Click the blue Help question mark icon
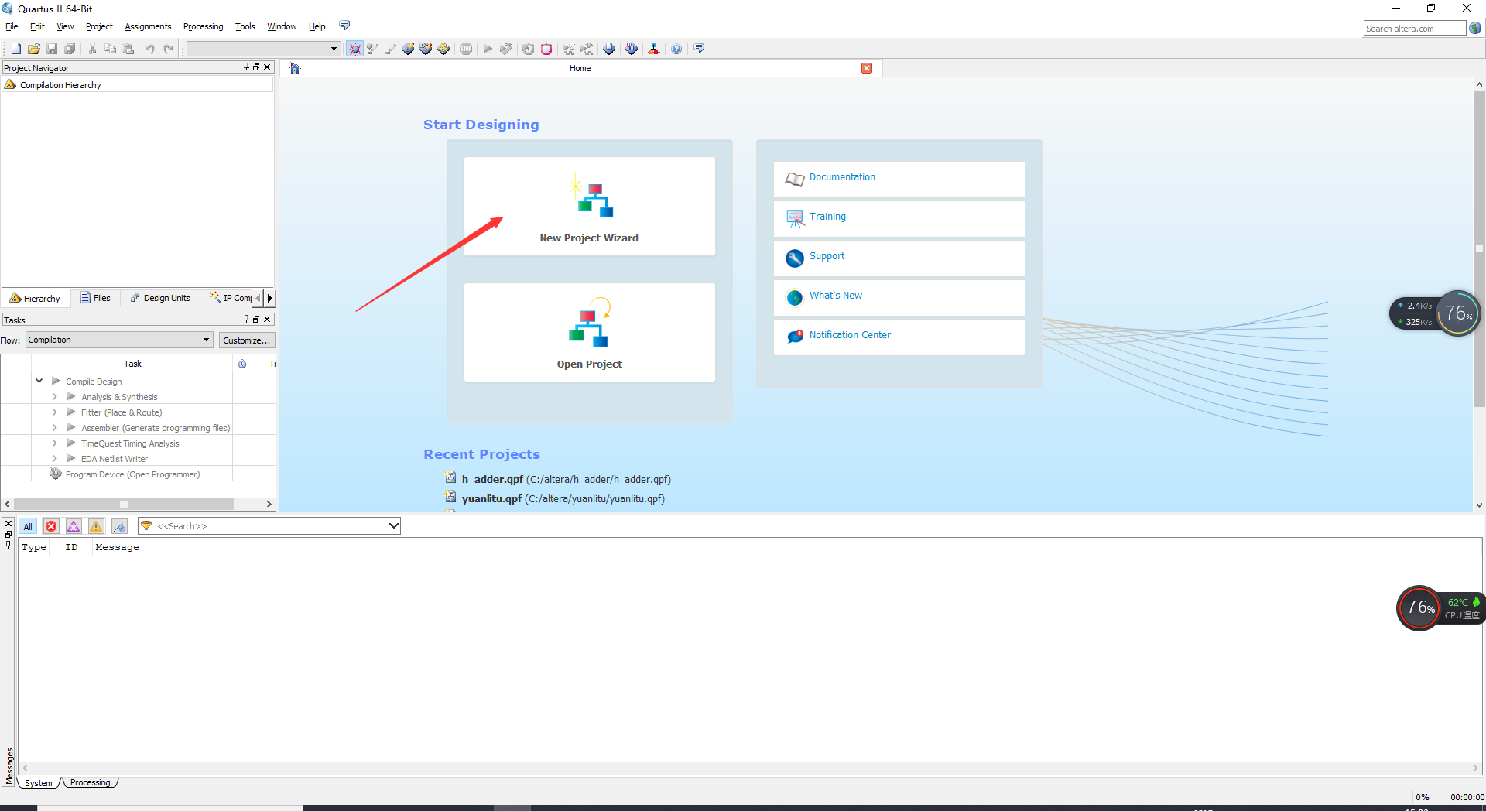1486x811 pixels. click(676, 49)
